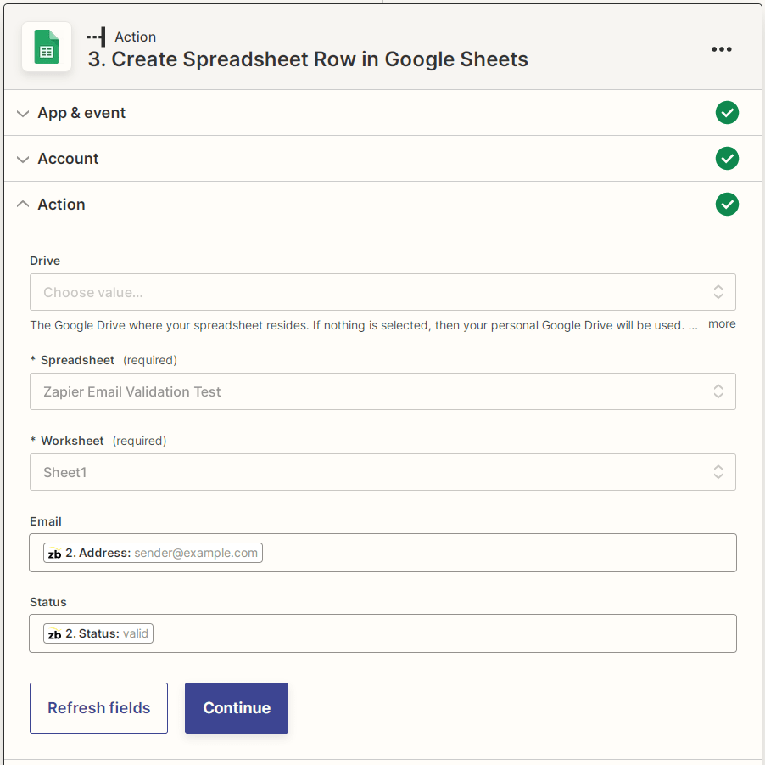Screen dimensions: 765x765
Task: Open the Spreadsheet selection dropdown
Action: pos(382,391)
